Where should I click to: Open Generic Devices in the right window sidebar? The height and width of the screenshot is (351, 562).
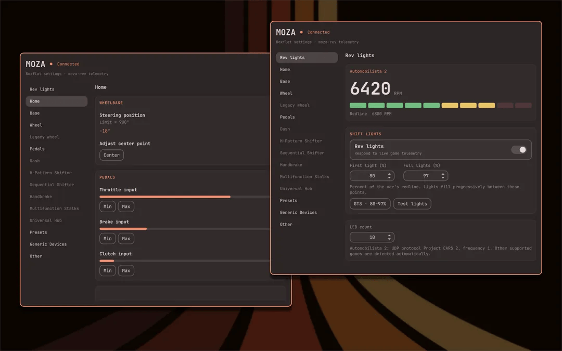307,212
